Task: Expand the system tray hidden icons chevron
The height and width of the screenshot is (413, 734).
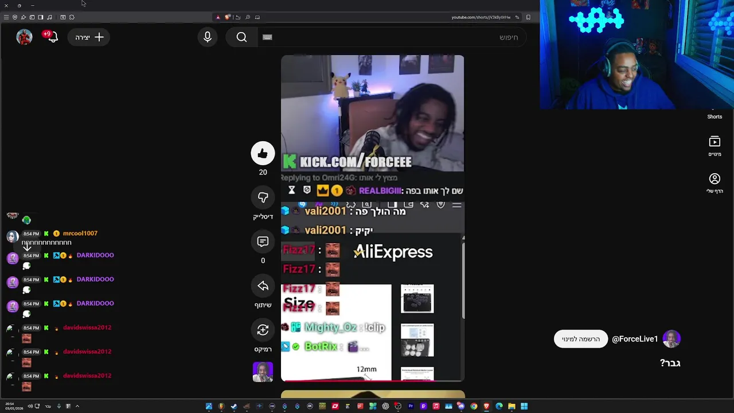Action: pos(77,406)
